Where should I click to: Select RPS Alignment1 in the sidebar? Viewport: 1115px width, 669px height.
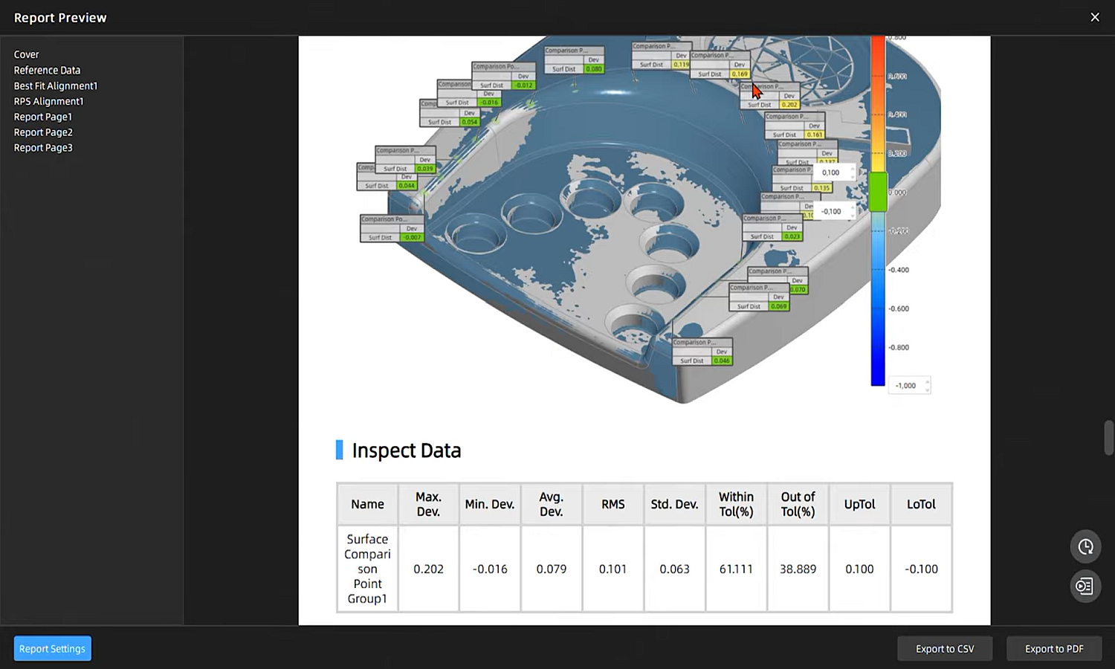point(48,101)
